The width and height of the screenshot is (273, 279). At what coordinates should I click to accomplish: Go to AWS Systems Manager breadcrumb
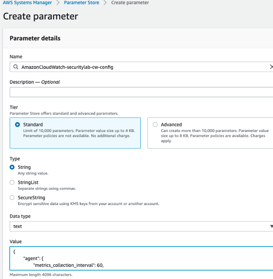coord(27,3)
